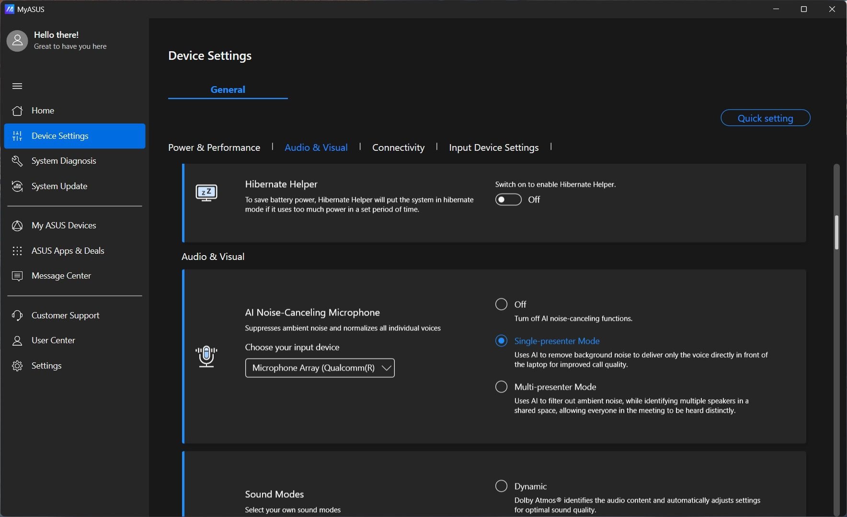
Task: Open Customer Support in sidebar
Action: [x=75, y=315]
